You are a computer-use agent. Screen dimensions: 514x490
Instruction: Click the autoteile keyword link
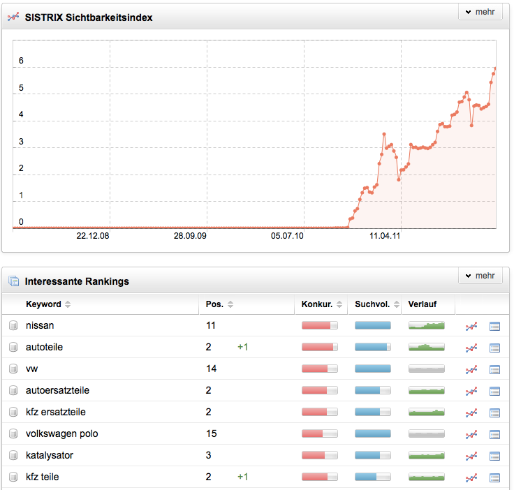click(44, 347)
